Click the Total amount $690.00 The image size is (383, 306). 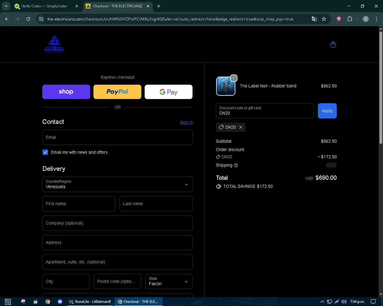coord(326,178)
